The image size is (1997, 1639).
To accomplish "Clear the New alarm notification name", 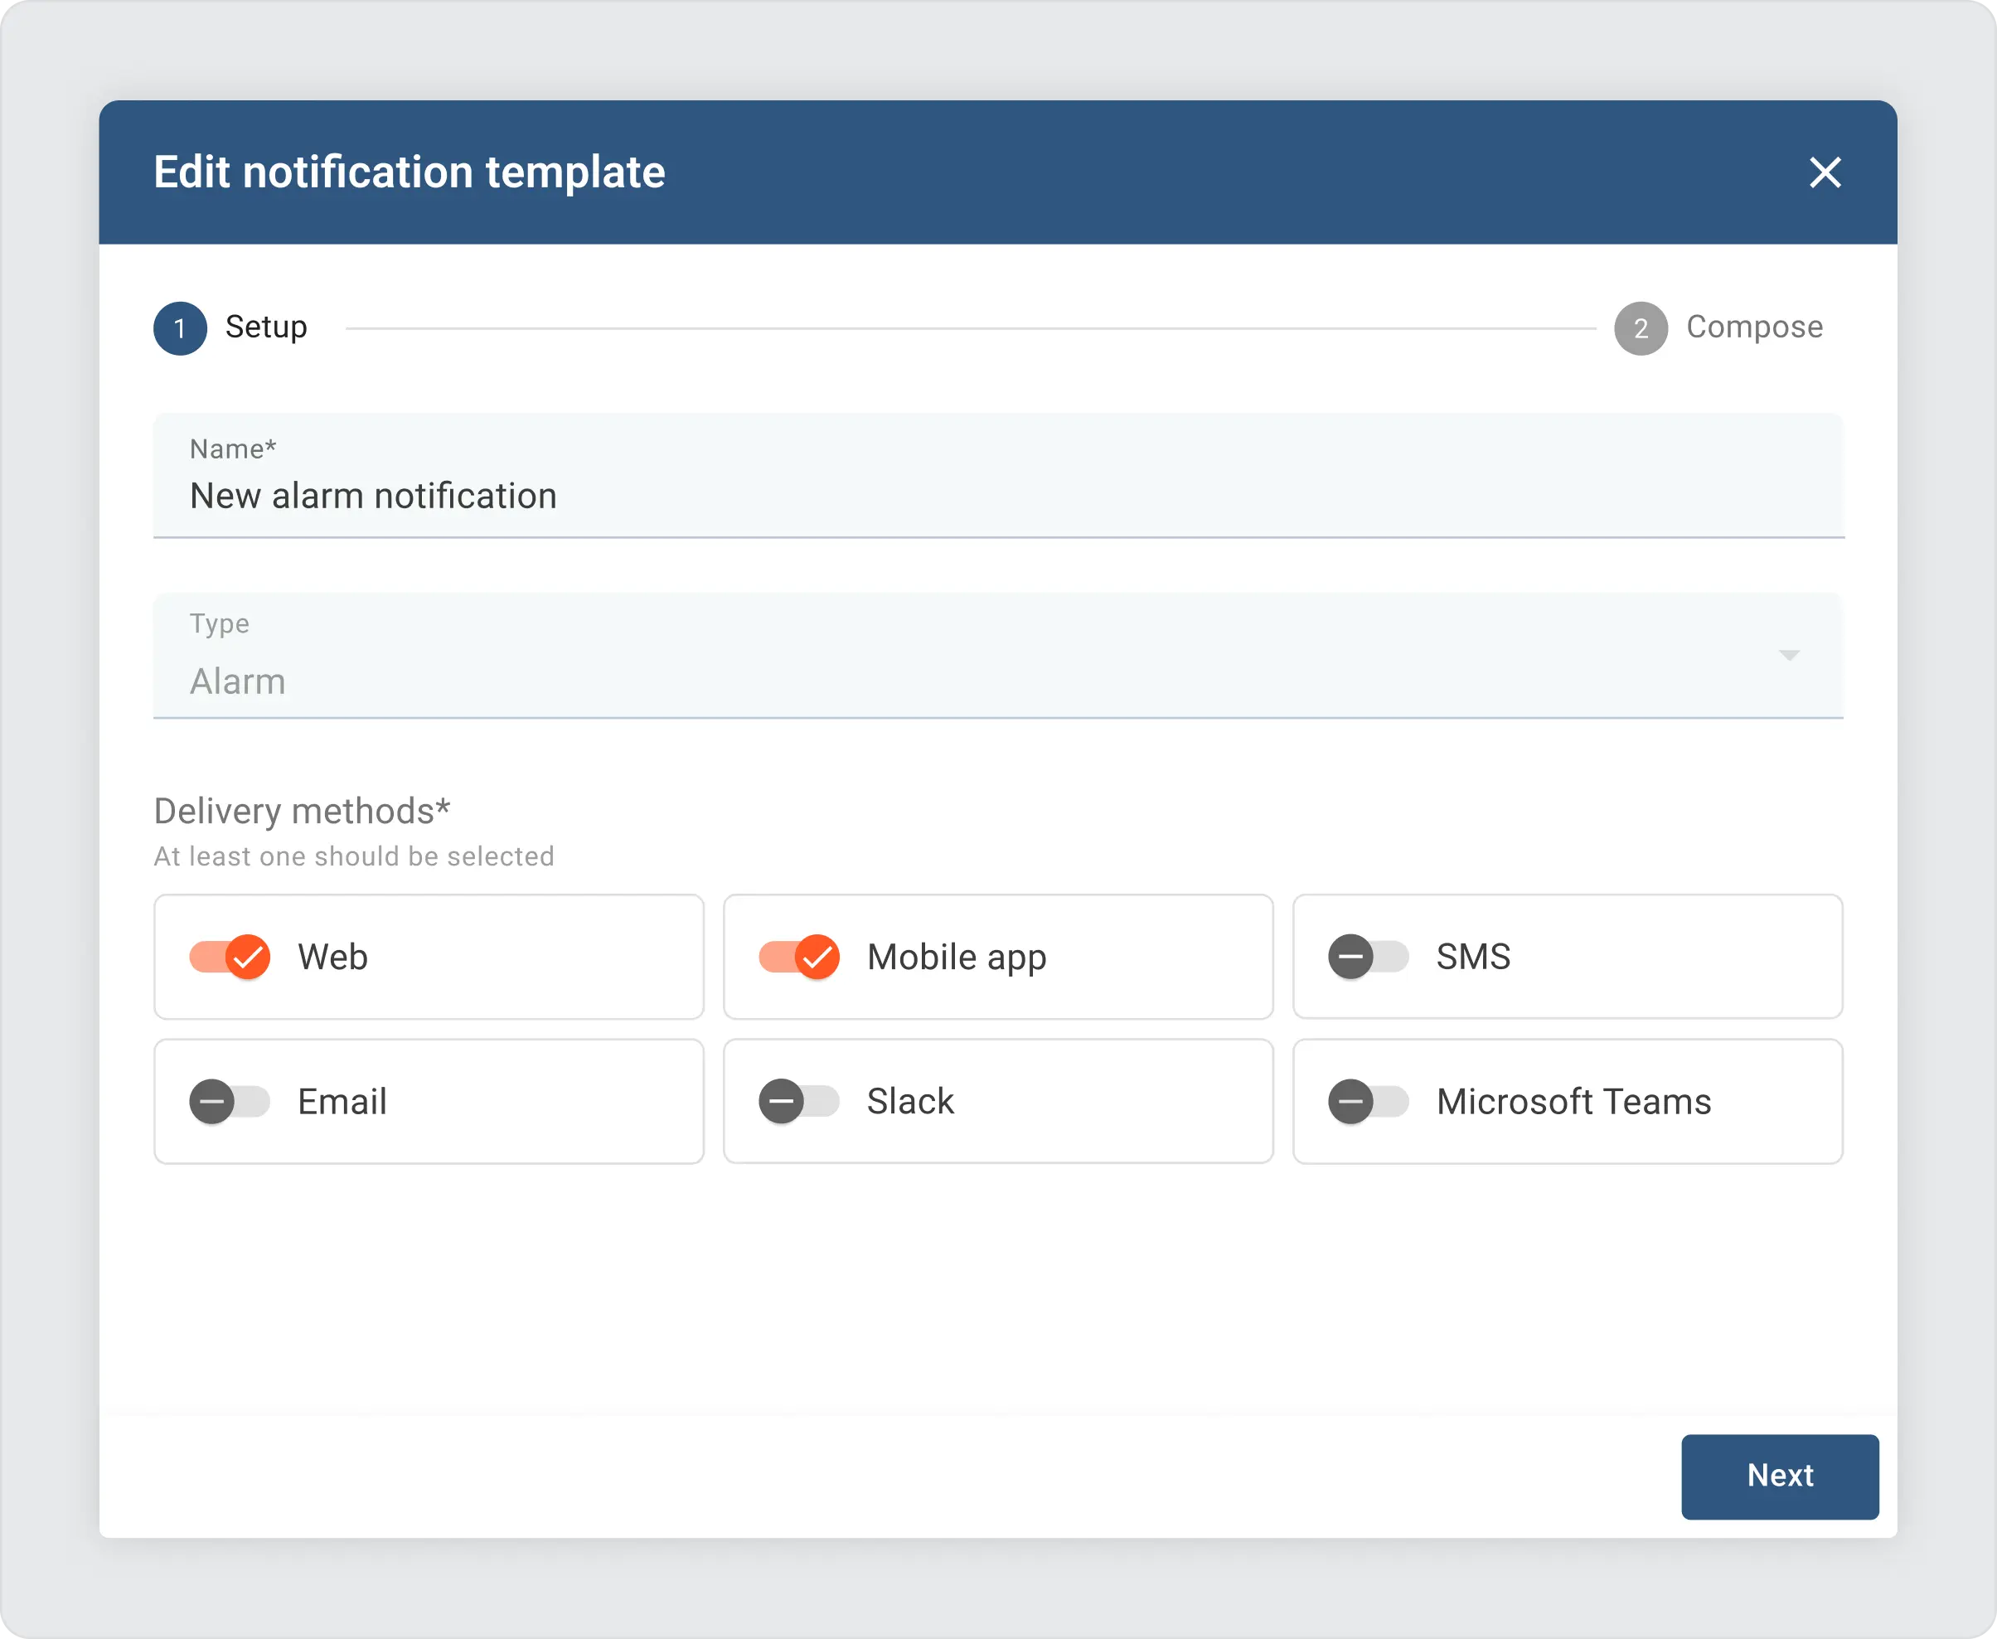I will 996,494.
